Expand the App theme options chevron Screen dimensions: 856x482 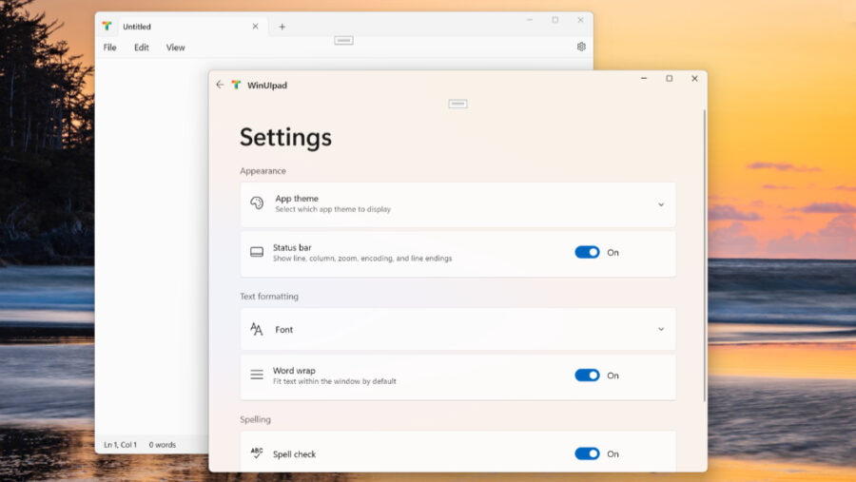pyautogui.click(x=661, y=204)
